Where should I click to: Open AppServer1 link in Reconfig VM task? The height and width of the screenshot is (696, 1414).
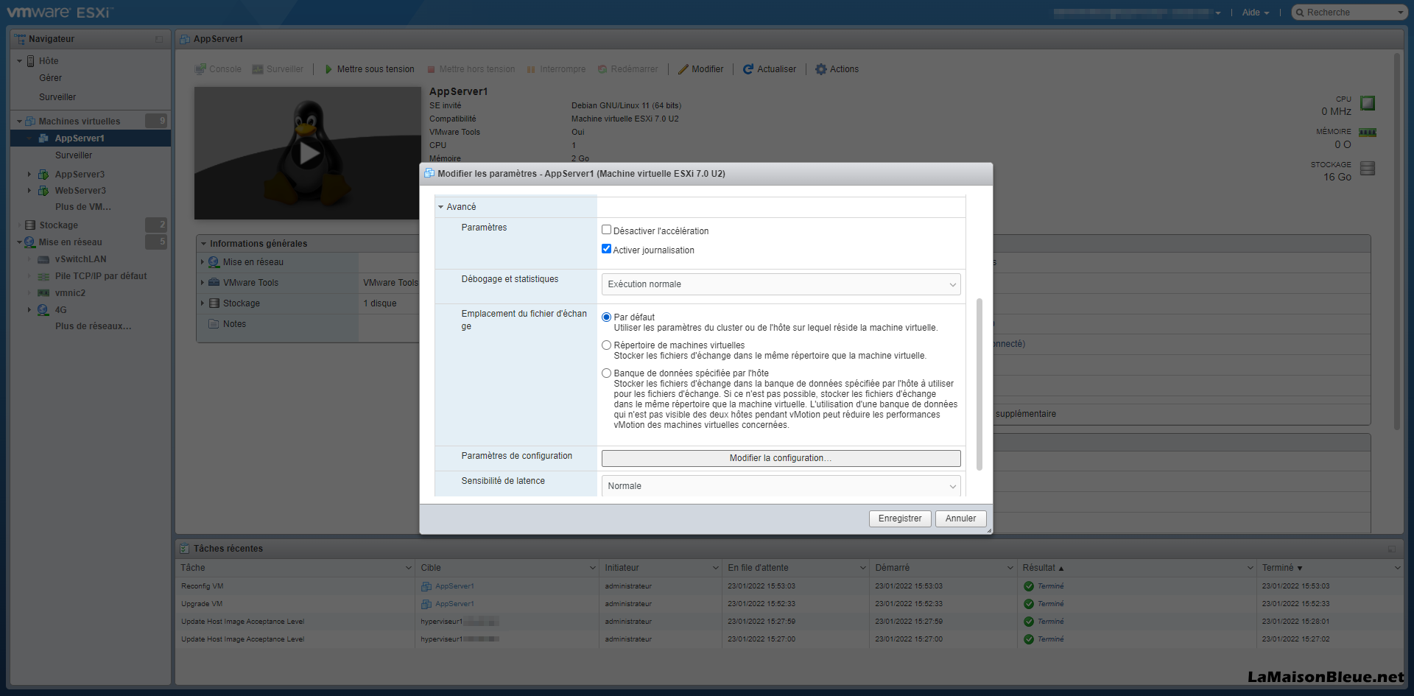click(454, 586)
